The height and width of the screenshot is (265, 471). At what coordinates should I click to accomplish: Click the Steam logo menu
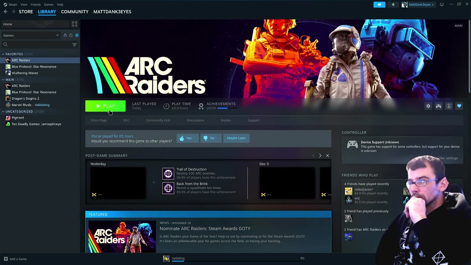[x=10, y=4]
